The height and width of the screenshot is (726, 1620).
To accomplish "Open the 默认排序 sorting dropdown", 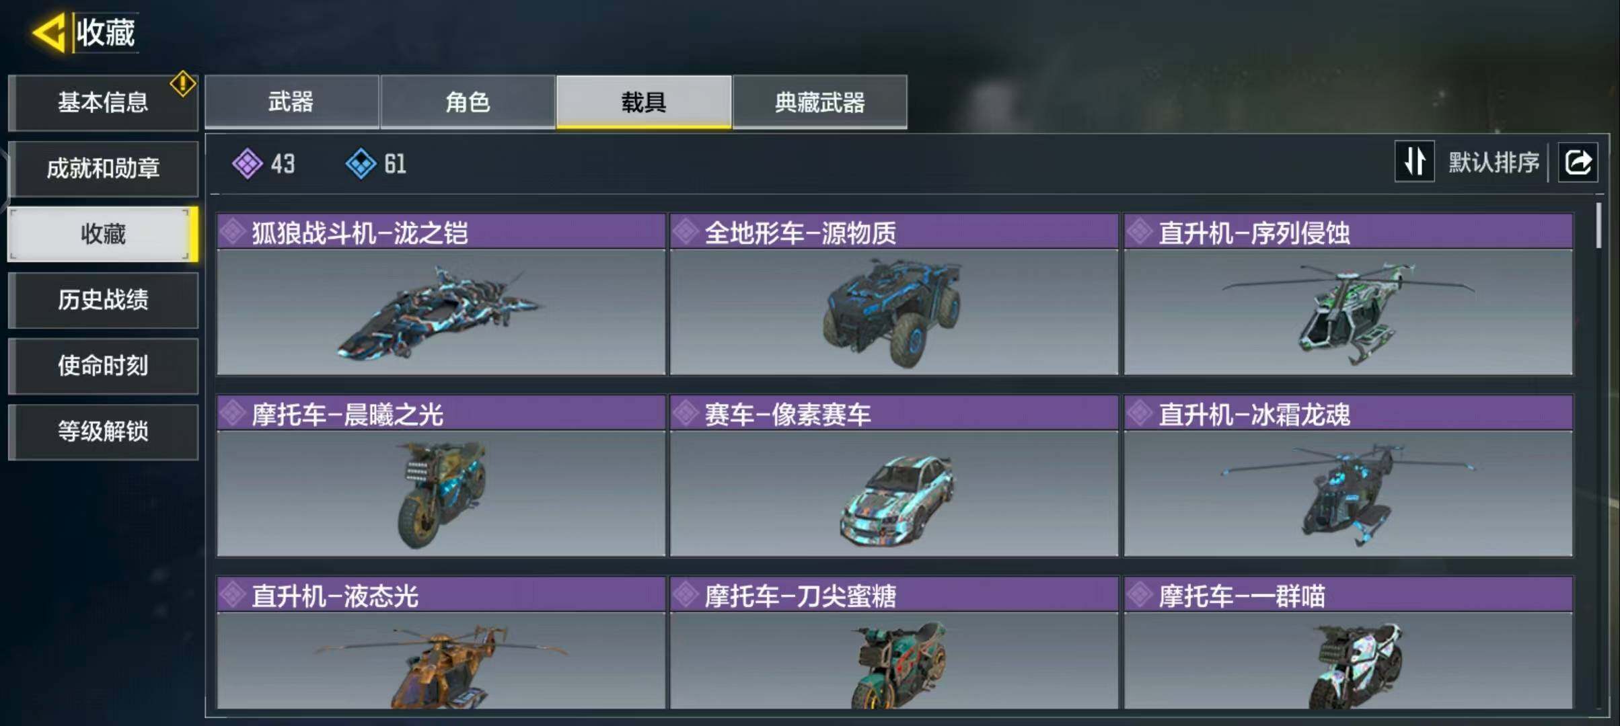I will [1494, 162].
